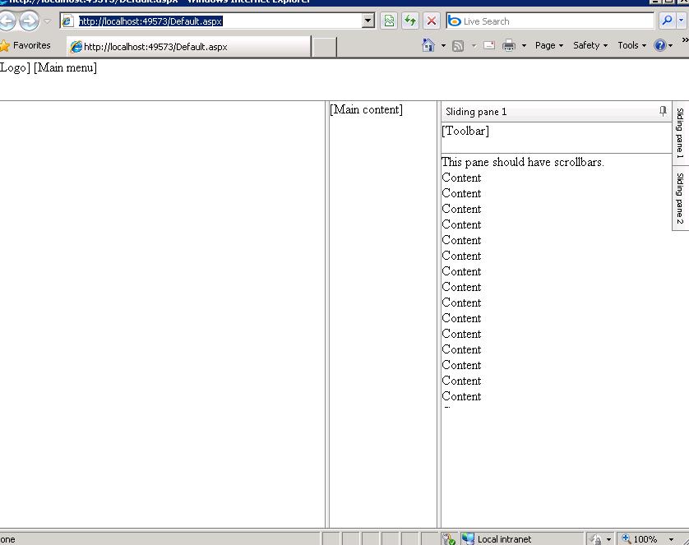Open the recent pages dropdown beside Forward

[x=48, y=21]
